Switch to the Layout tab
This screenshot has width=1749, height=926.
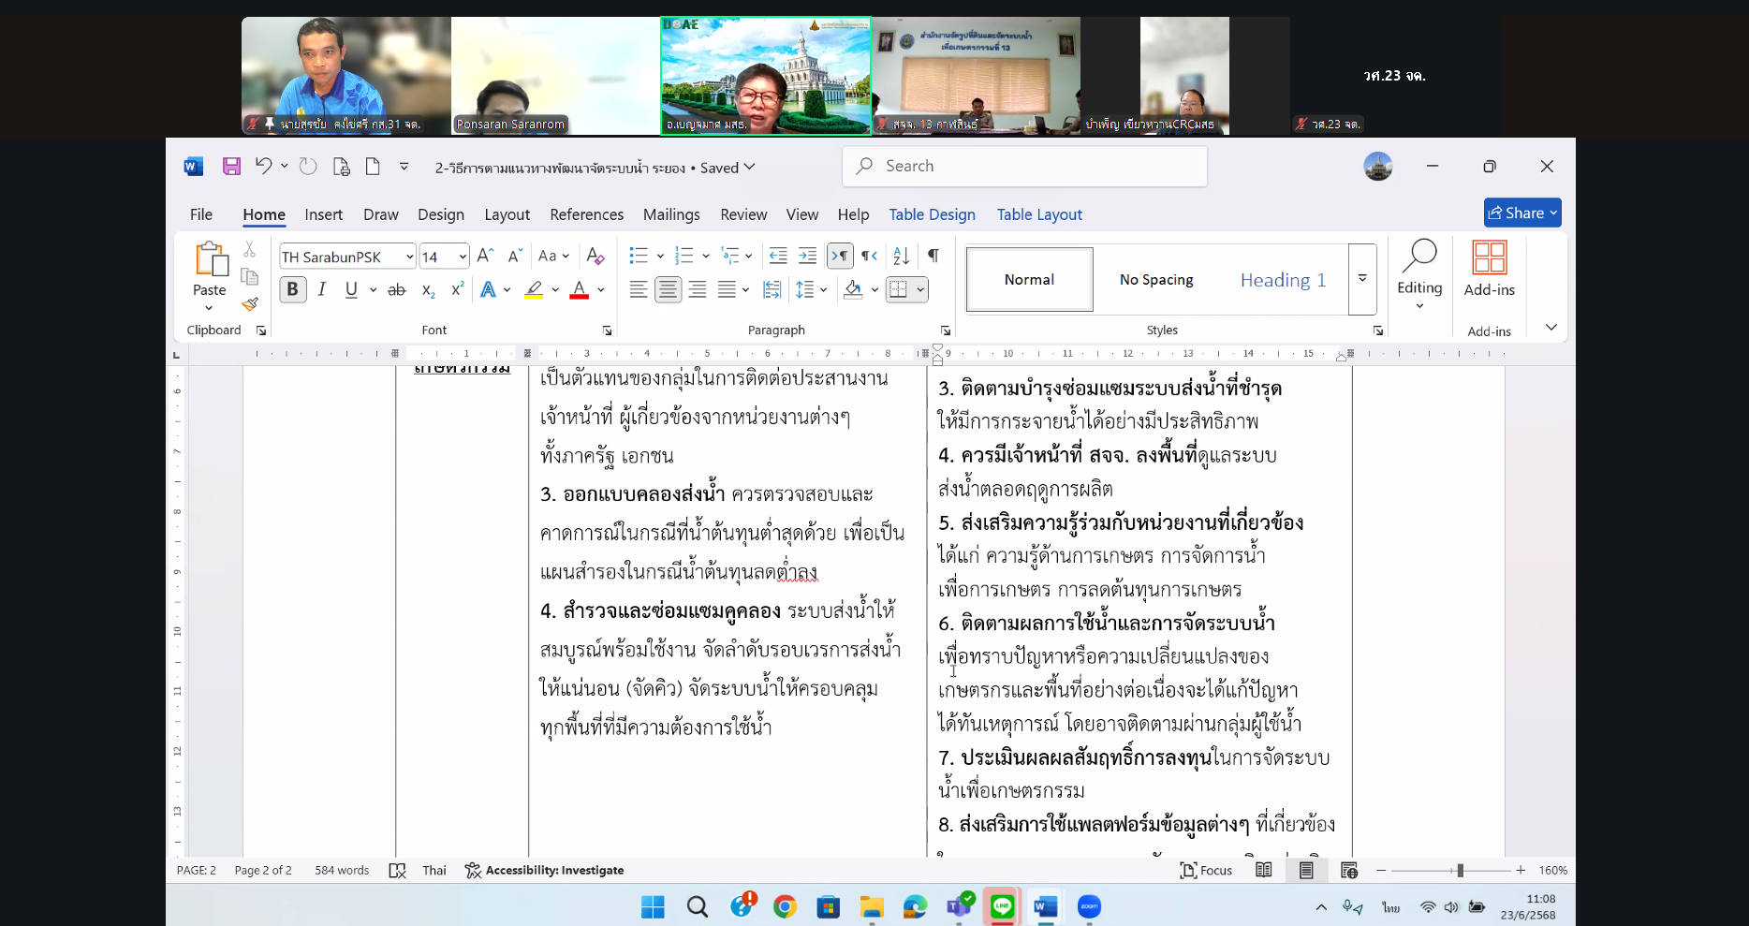(x=507, y=214)
